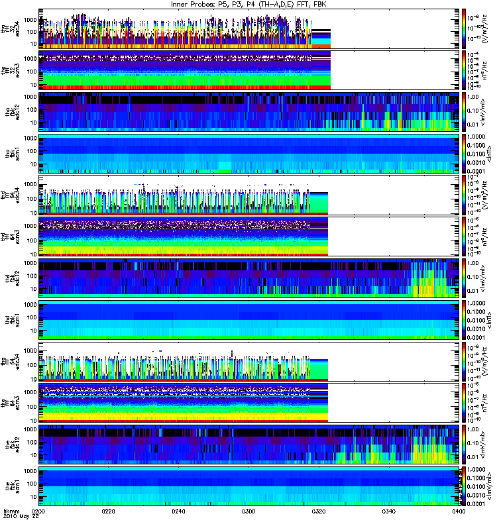Viewport: 497px width, 530px height.
Task: Click the rotated 'the fff 64 edc34' y-axis label
Action: coord(10,362)
